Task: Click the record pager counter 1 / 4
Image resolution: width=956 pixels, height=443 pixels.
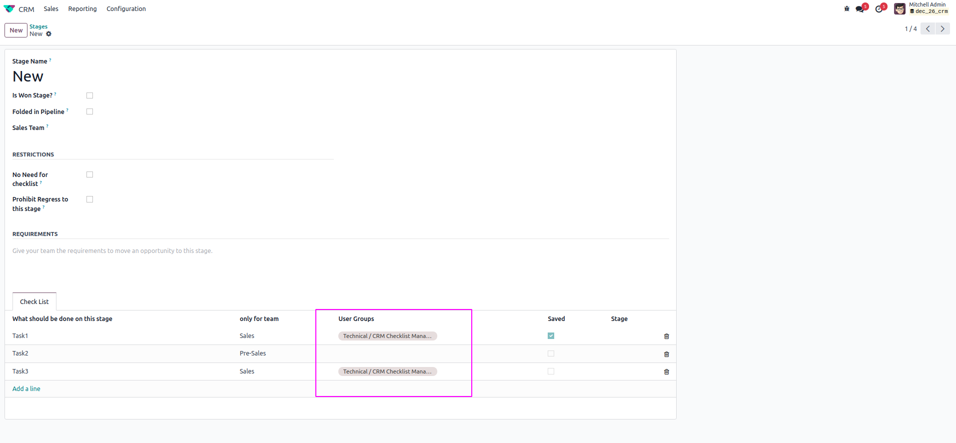Action: [911, 29]
